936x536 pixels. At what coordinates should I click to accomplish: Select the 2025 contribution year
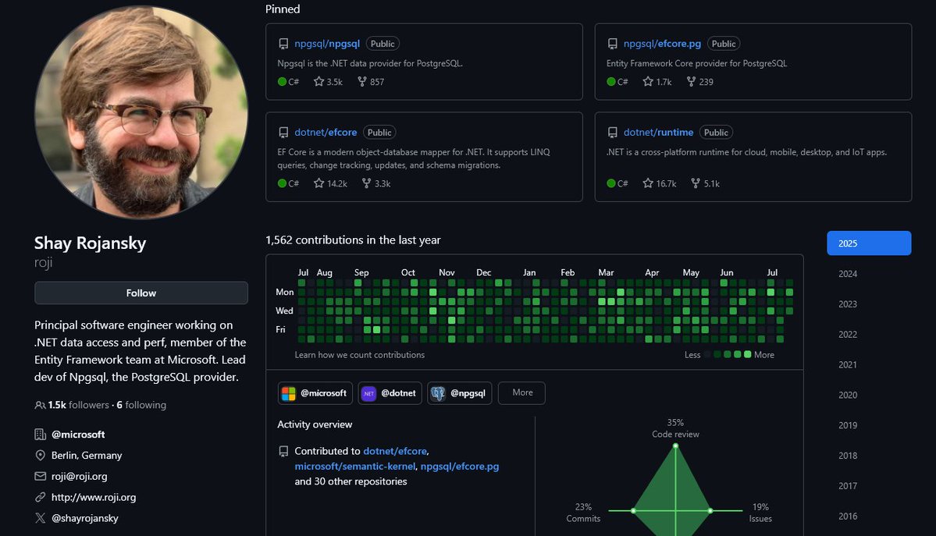869,243
